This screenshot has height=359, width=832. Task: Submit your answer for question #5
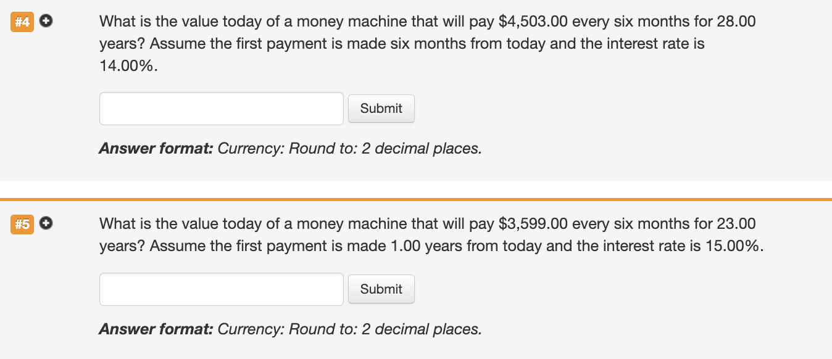point(381,289)
